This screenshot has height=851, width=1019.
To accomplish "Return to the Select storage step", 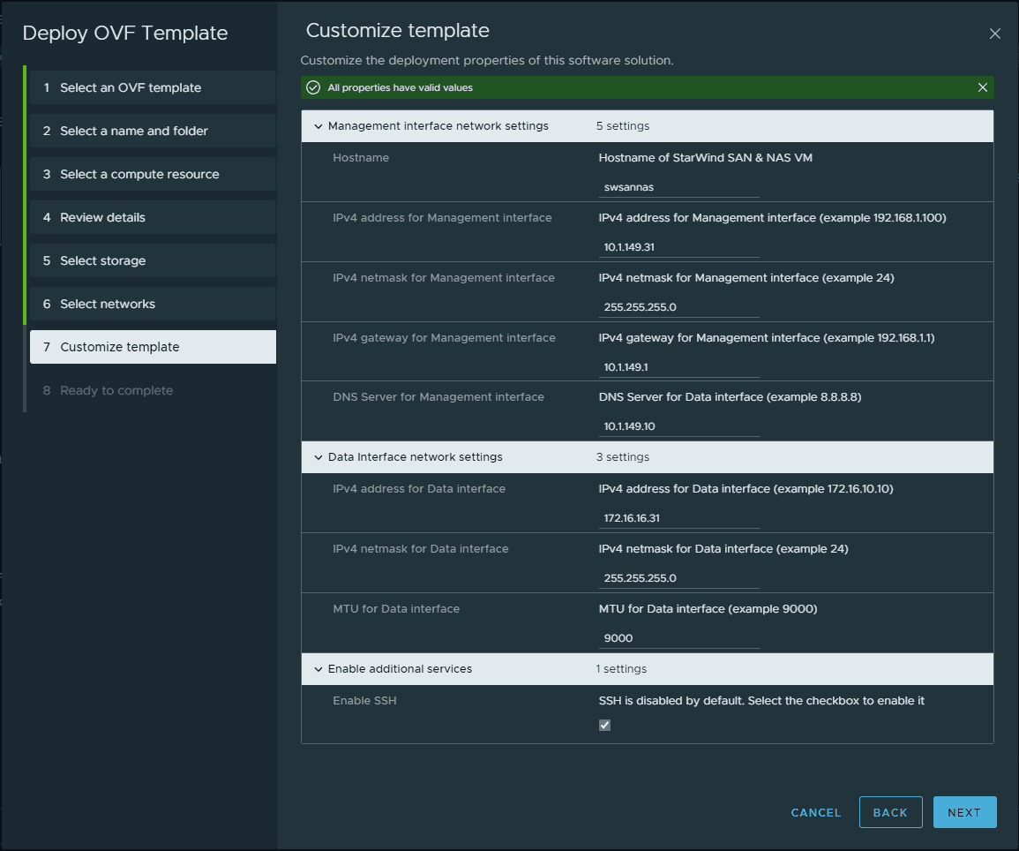I will 102,260.
